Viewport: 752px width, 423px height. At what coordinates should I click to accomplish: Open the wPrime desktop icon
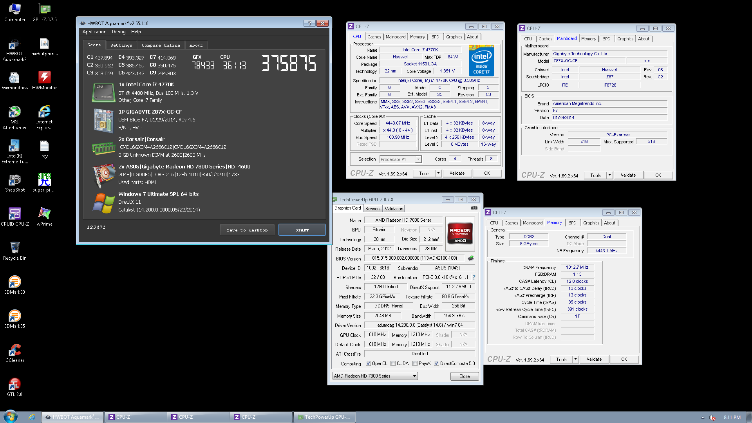coord(45,217)
